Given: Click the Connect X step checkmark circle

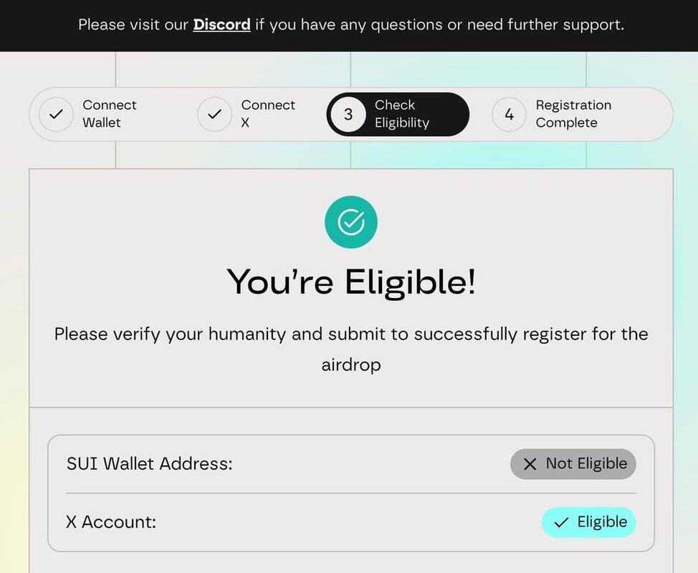Looking at the screenshot, I should pos(214,115).
